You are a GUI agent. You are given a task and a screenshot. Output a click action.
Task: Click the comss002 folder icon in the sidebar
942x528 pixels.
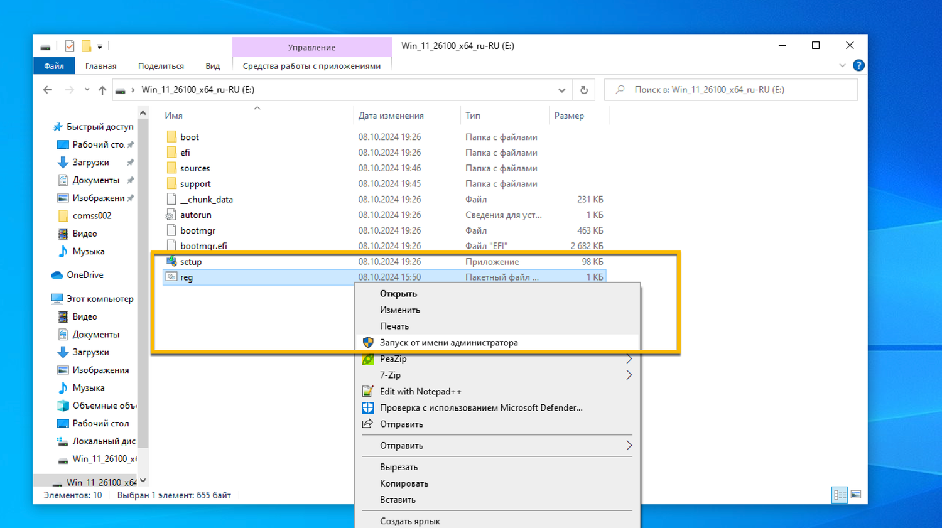tap(63, 215)
